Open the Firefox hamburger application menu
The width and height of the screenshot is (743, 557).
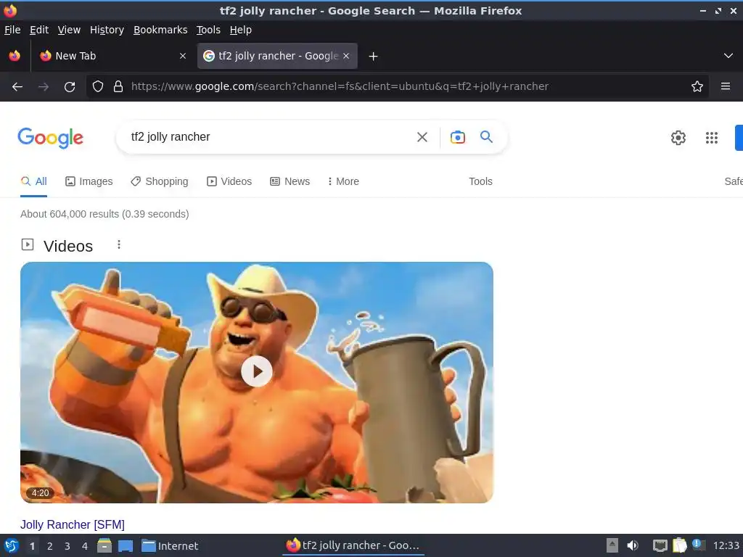click(x=725, y=86)
